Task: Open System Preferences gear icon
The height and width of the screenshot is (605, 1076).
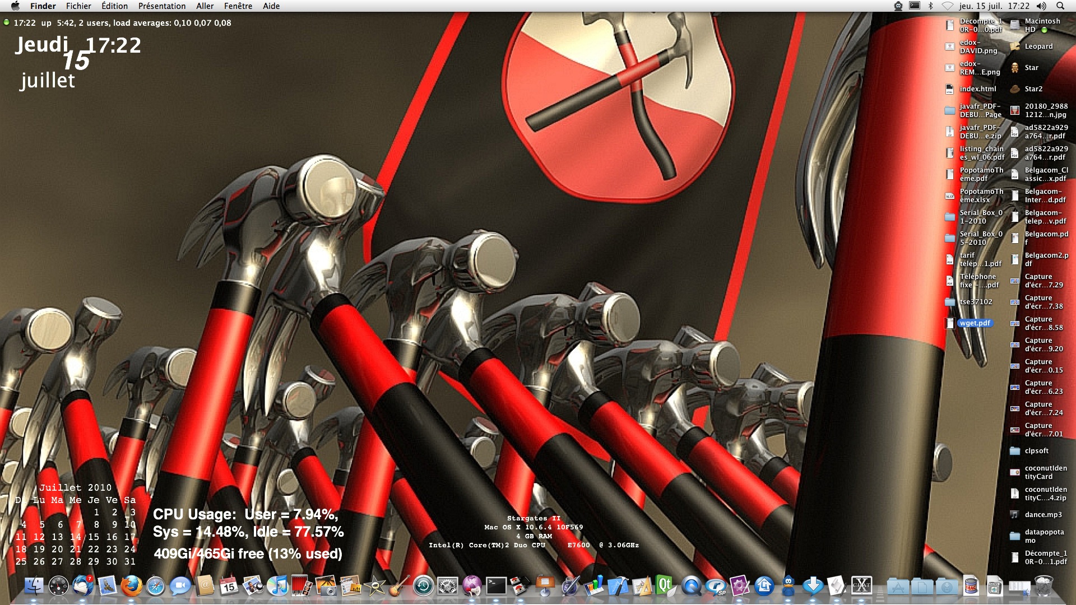Action: click(448, 586)
